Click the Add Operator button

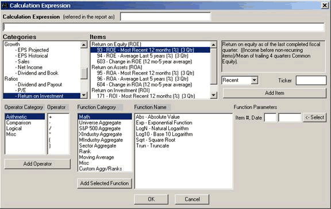click(x=37, y=164)
